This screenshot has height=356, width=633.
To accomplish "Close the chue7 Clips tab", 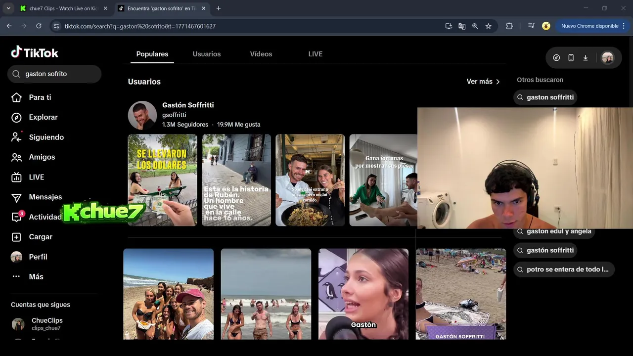I will pyautogui.click(x=105, y=8).
